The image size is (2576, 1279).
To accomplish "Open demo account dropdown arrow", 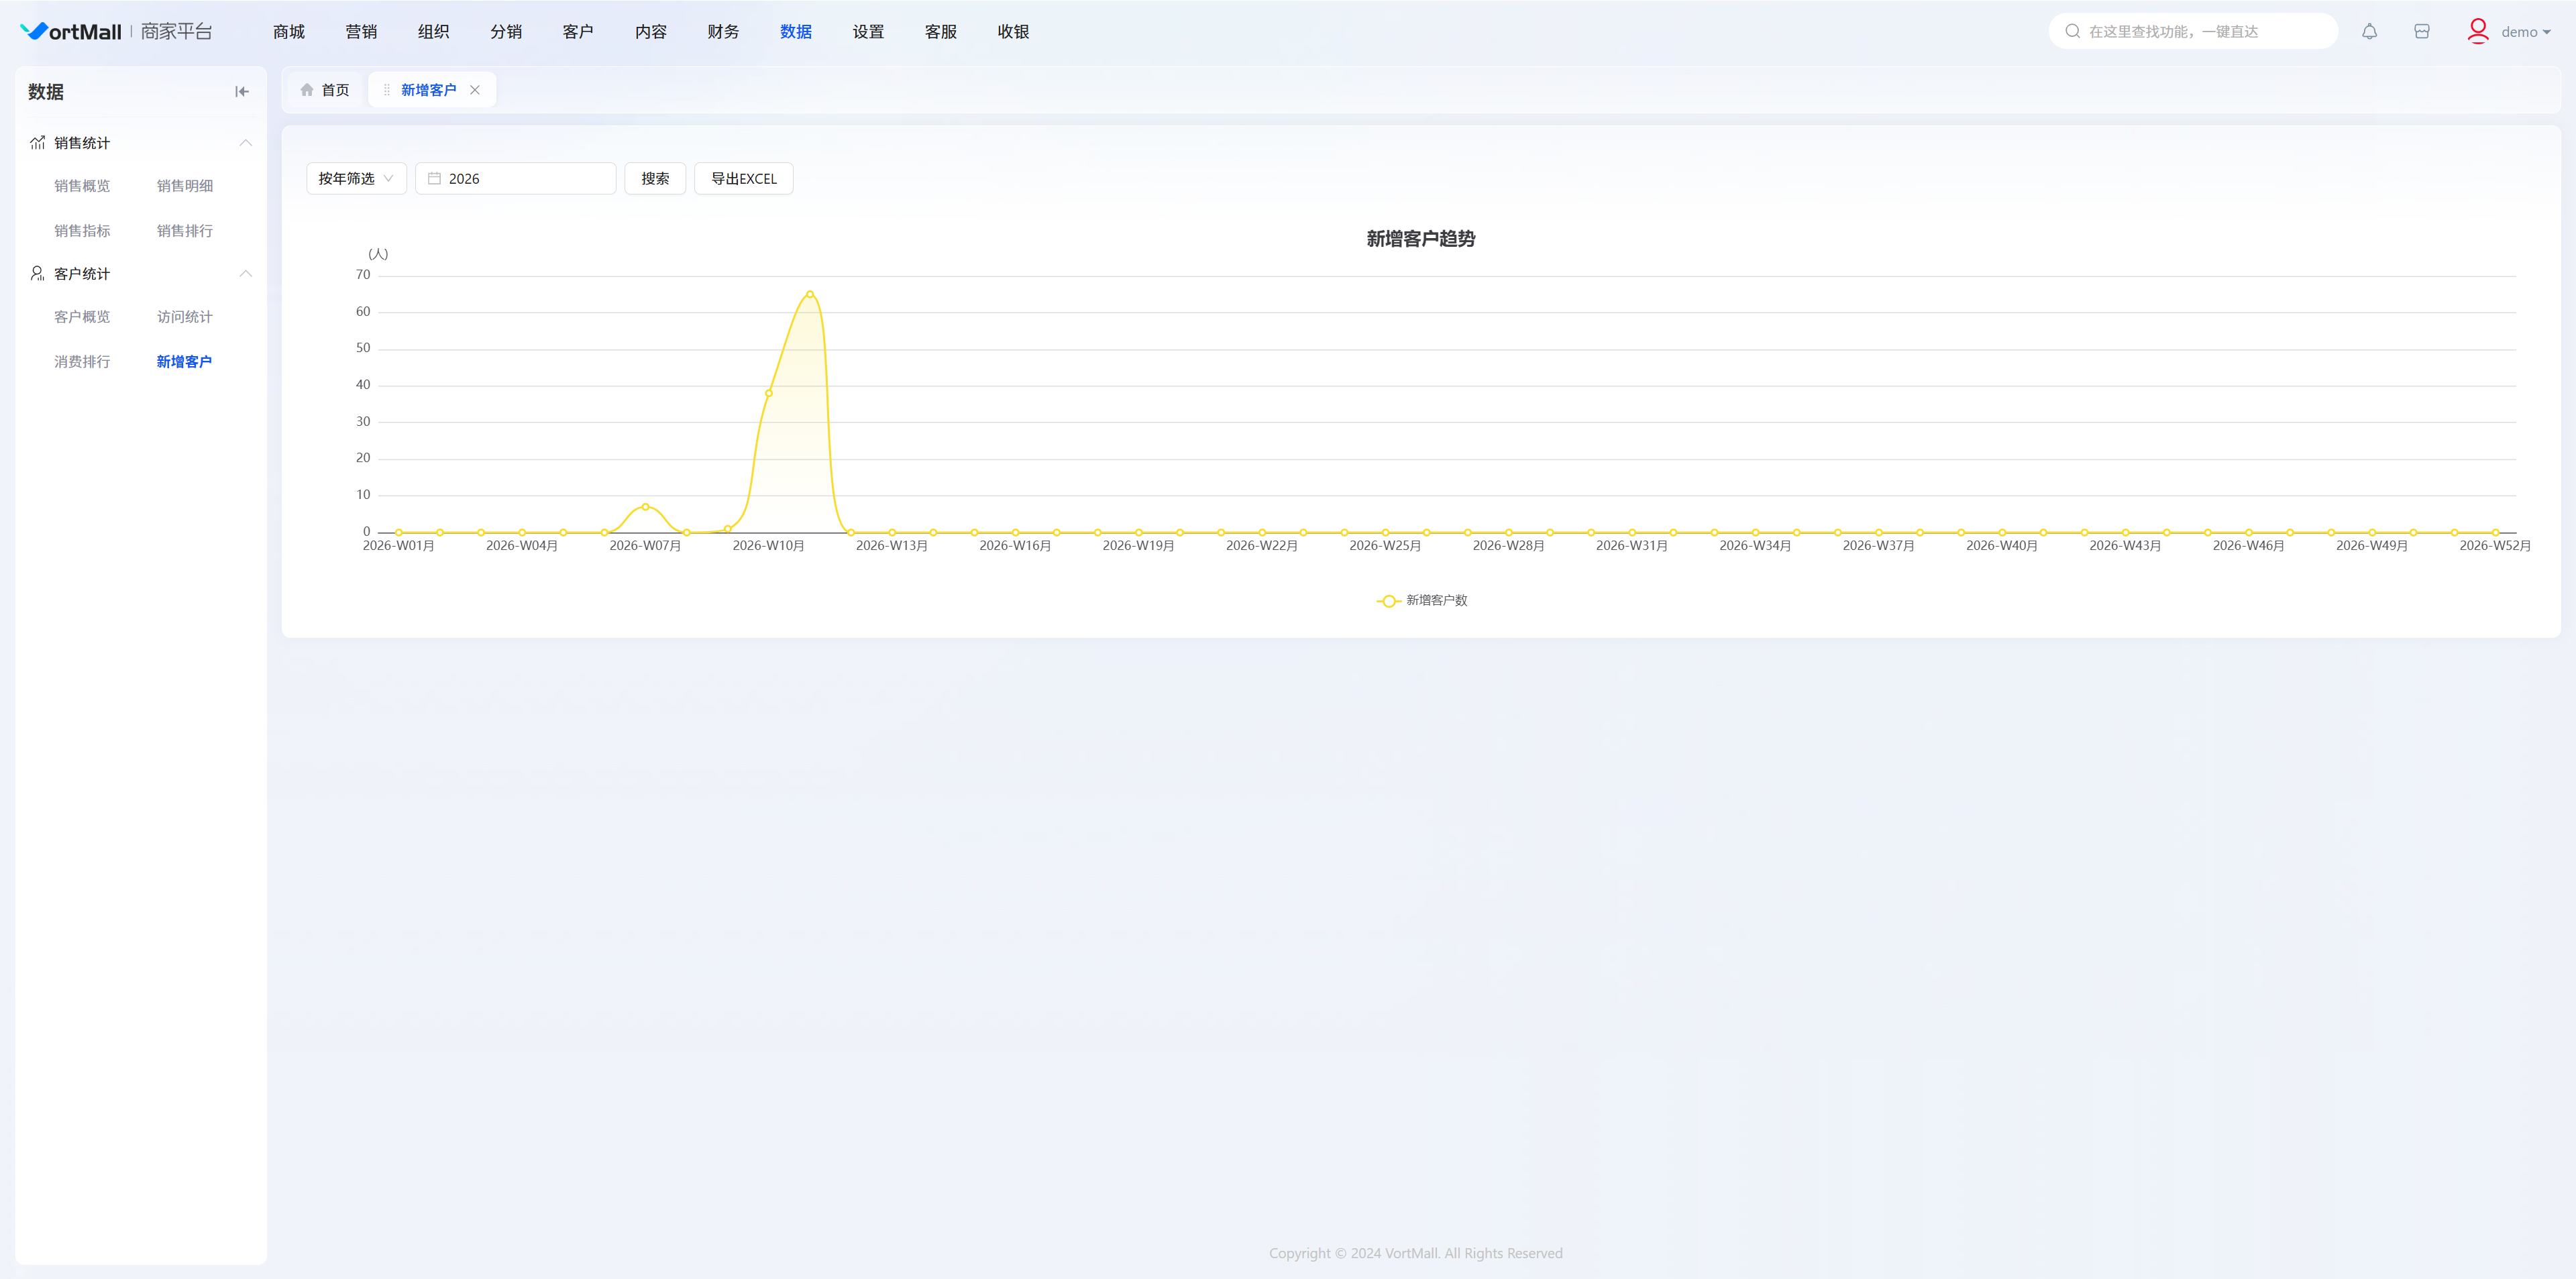I will pyautogui.click(x=2546, y=33).
